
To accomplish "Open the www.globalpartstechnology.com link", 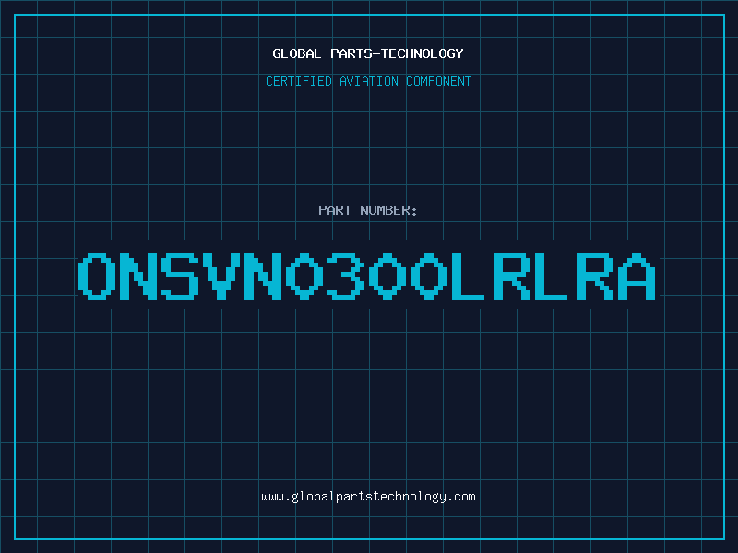I will tap(368, 497).
